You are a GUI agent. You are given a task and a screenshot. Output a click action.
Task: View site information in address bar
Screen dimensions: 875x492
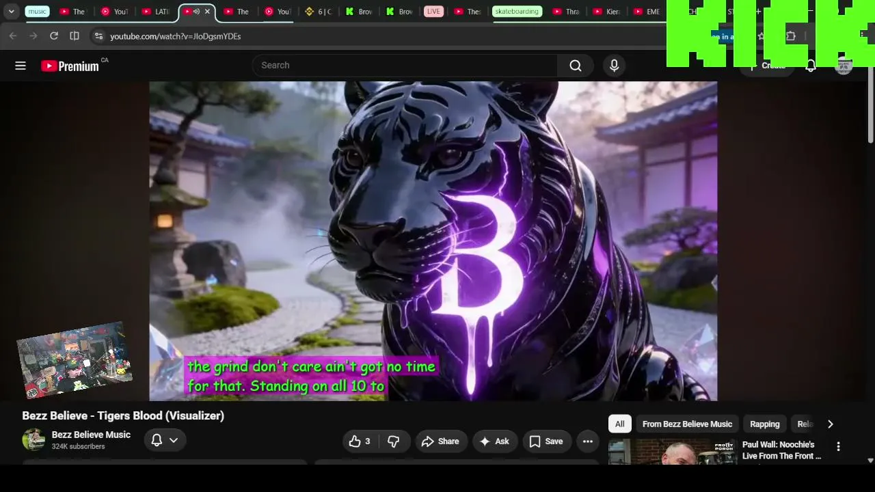98,36
